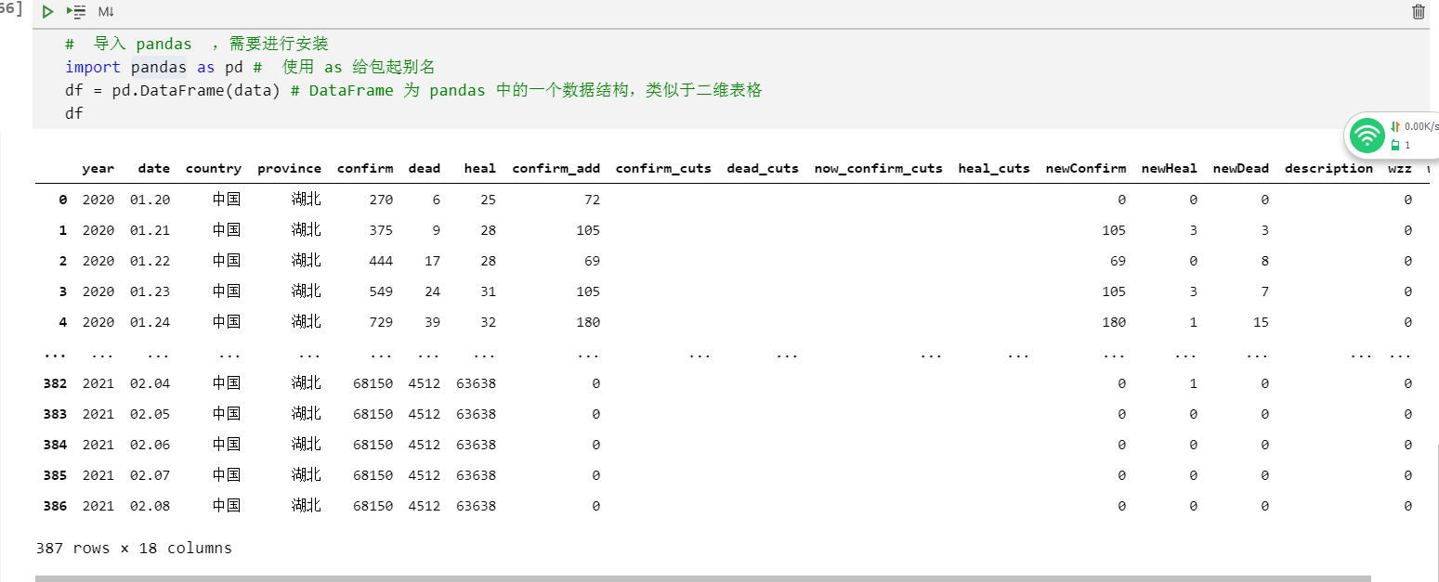Viewport: 1439px width, 582px height.
Task: Click the first comment line '导入 pandas'
Action: 197,44
